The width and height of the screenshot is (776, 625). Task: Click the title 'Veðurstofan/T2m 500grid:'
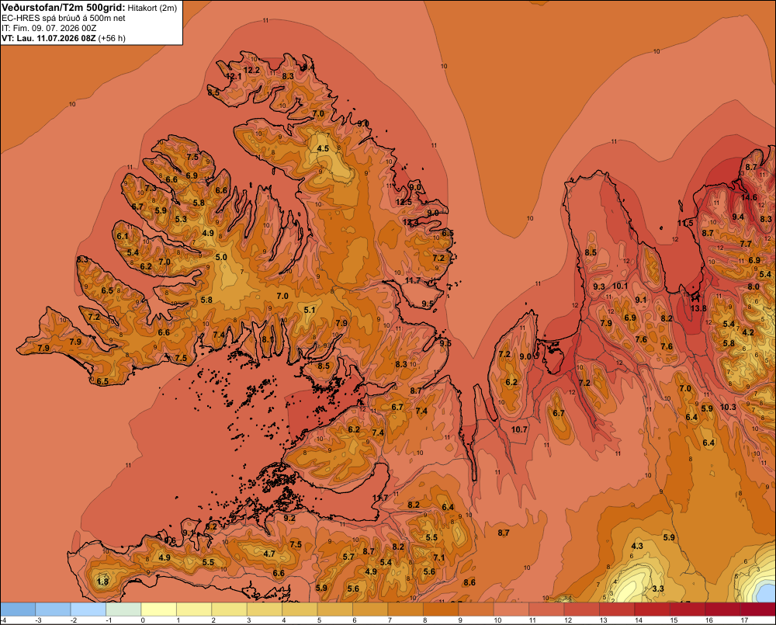point(64,8)
